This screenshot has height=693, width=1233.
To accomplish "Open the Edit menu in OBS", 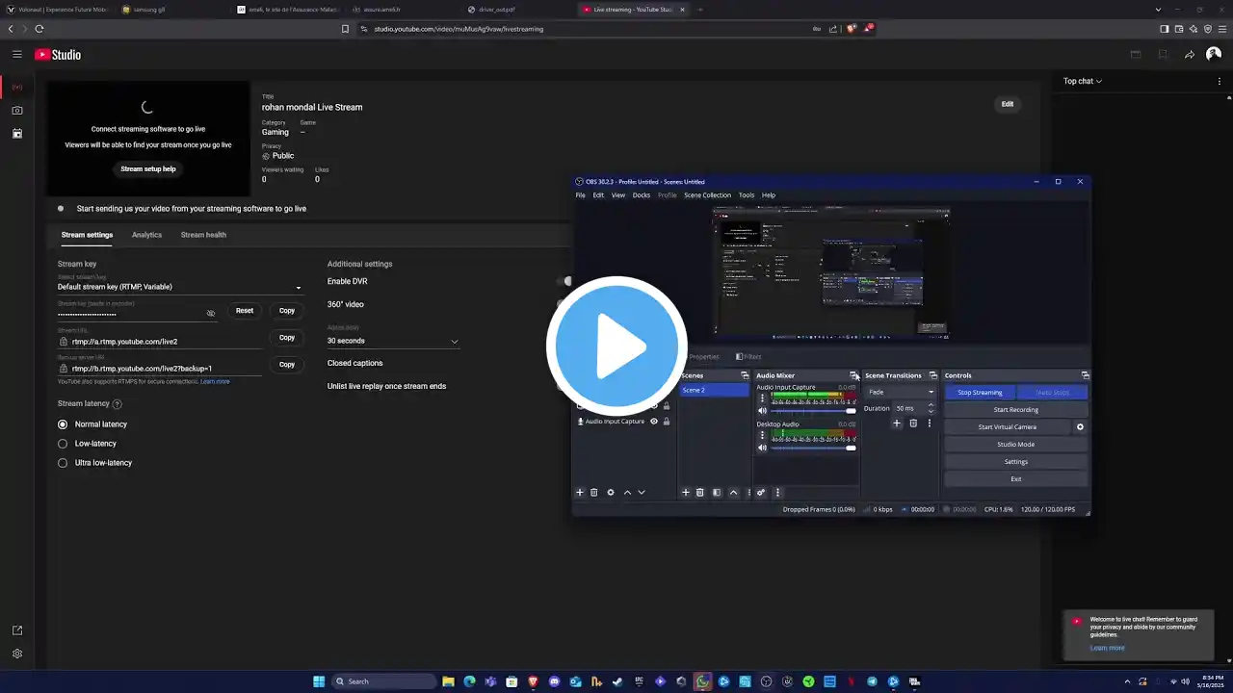I will [x=598, y=195].
